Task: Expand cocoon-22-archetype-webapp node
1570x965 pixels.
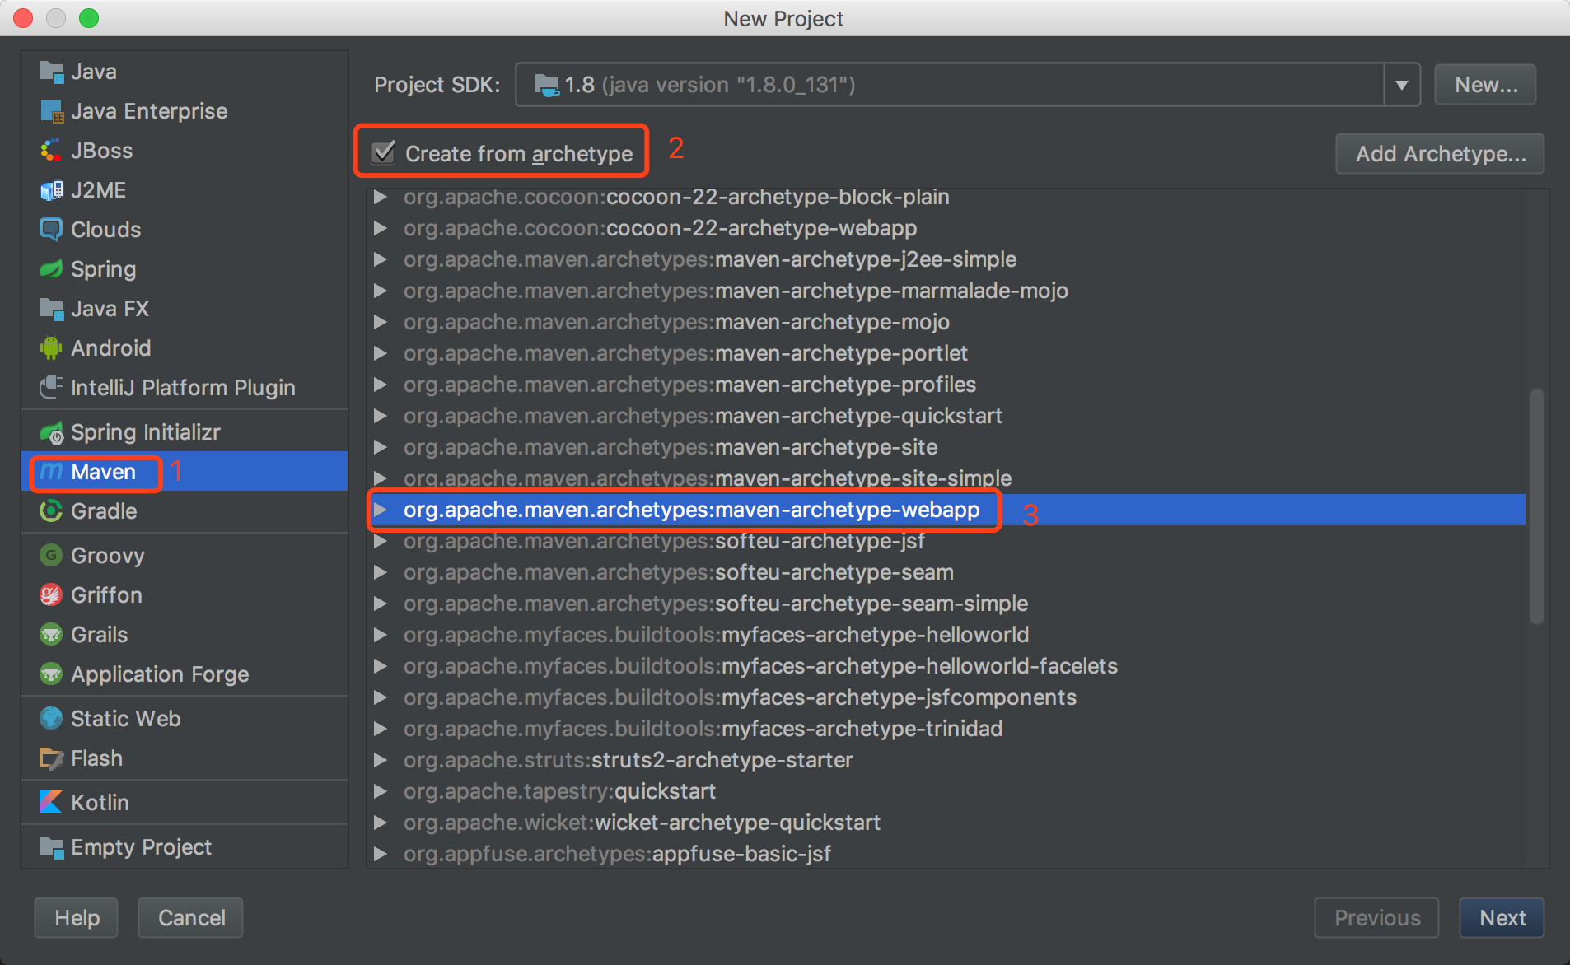Action: pos(381,228)
